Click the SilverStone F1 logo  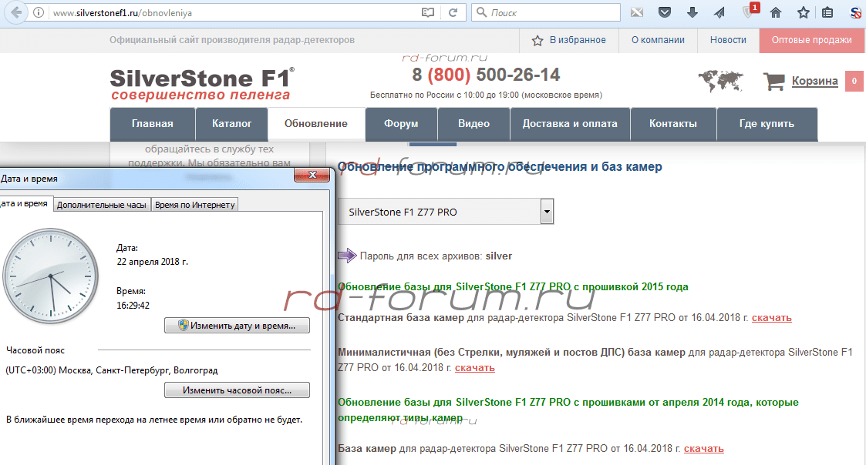click(201, 85)
